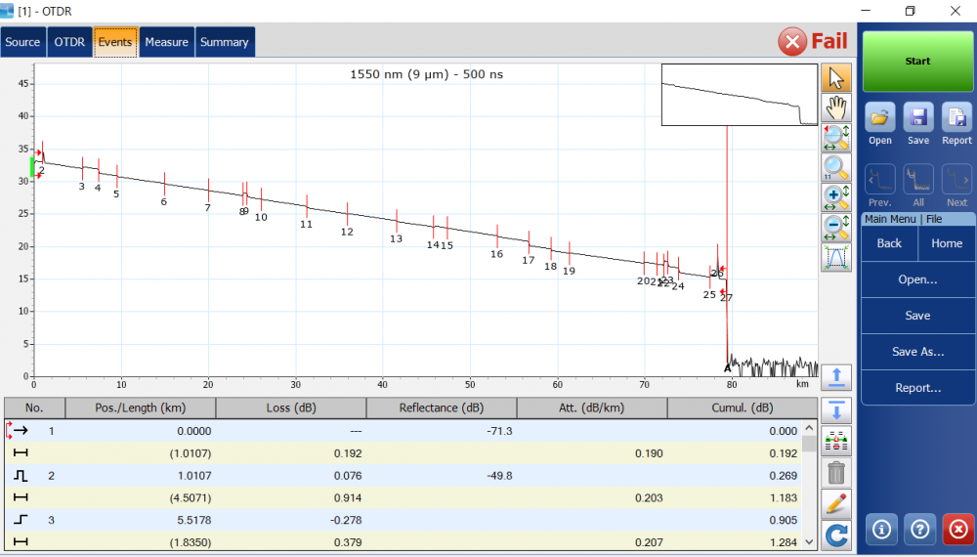Open the information (i) button
Image resolution: width=977 pixels, height=557 pixels.
[x=881, y=529]
